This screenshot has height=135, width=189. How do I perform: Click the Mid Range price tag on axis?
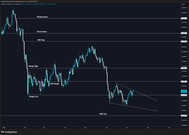pos(184,82)
